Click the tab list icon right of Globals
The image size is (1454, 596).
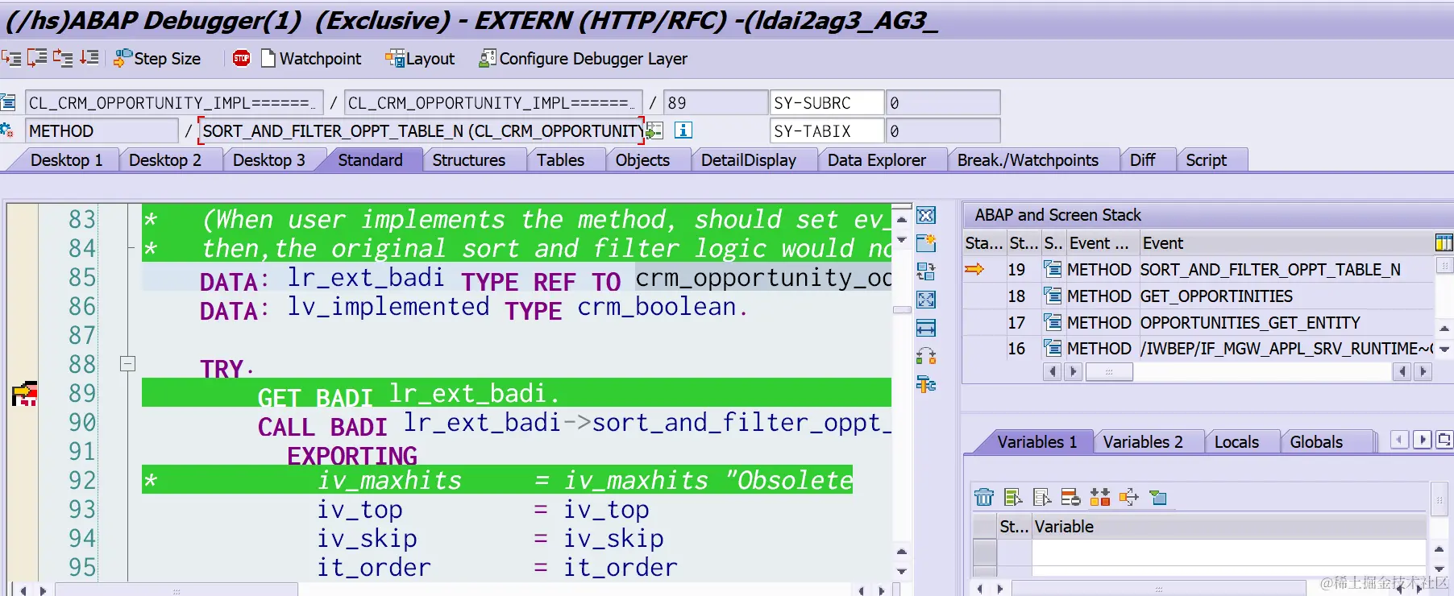coord(1444,440)
